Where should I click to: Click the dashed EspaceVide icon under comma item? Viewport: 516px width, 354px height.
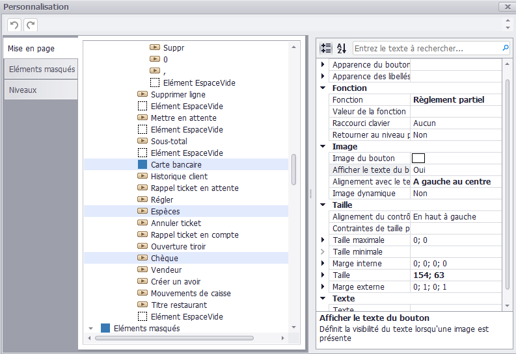pyautogui.click(x=155, y=82)
